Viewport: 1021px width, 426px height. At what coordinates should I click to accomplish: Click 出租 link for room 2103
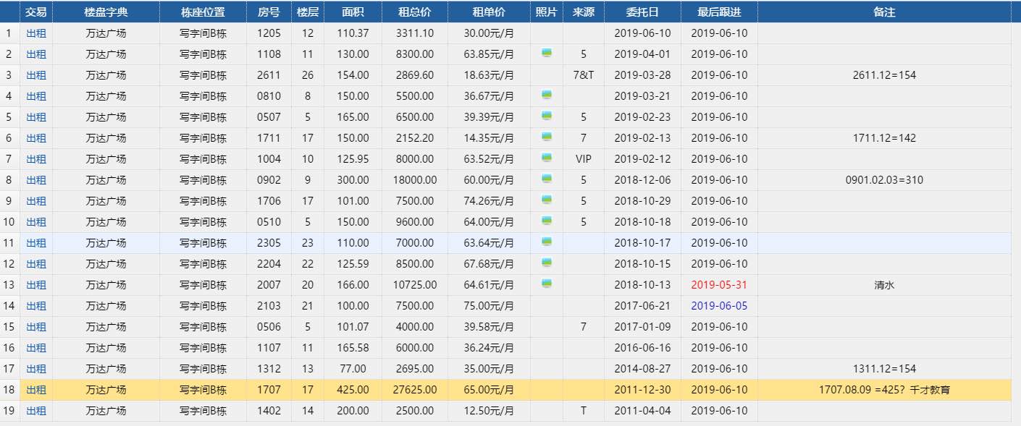tap(36, 306)
